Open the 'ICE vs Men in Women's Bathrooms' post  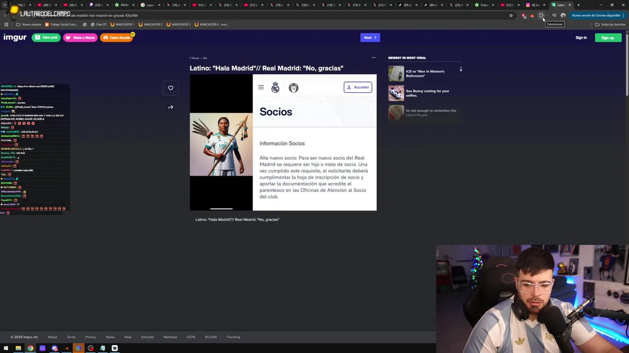point(425,74)
